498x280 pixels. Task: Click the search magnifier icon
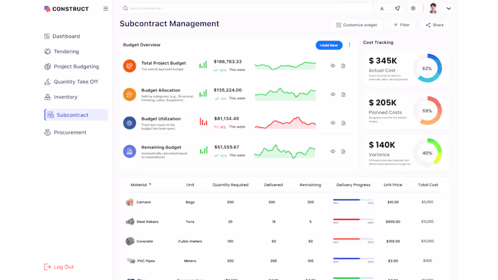(126, 8)
